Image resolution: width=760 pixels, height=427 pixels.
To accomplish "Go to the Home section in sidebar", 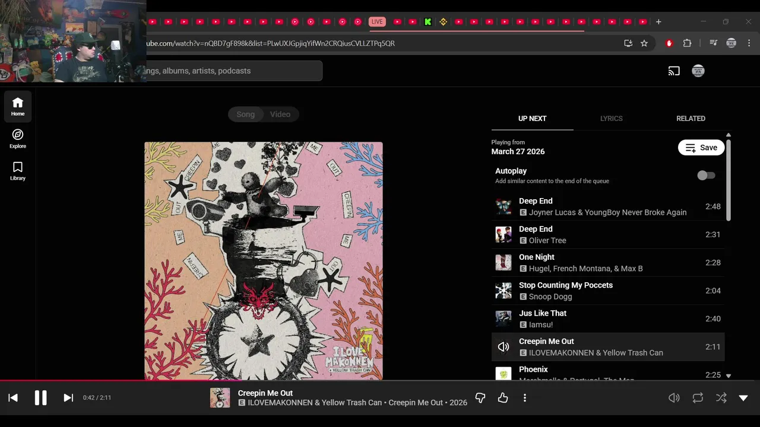I will click(x=18, y=107).
